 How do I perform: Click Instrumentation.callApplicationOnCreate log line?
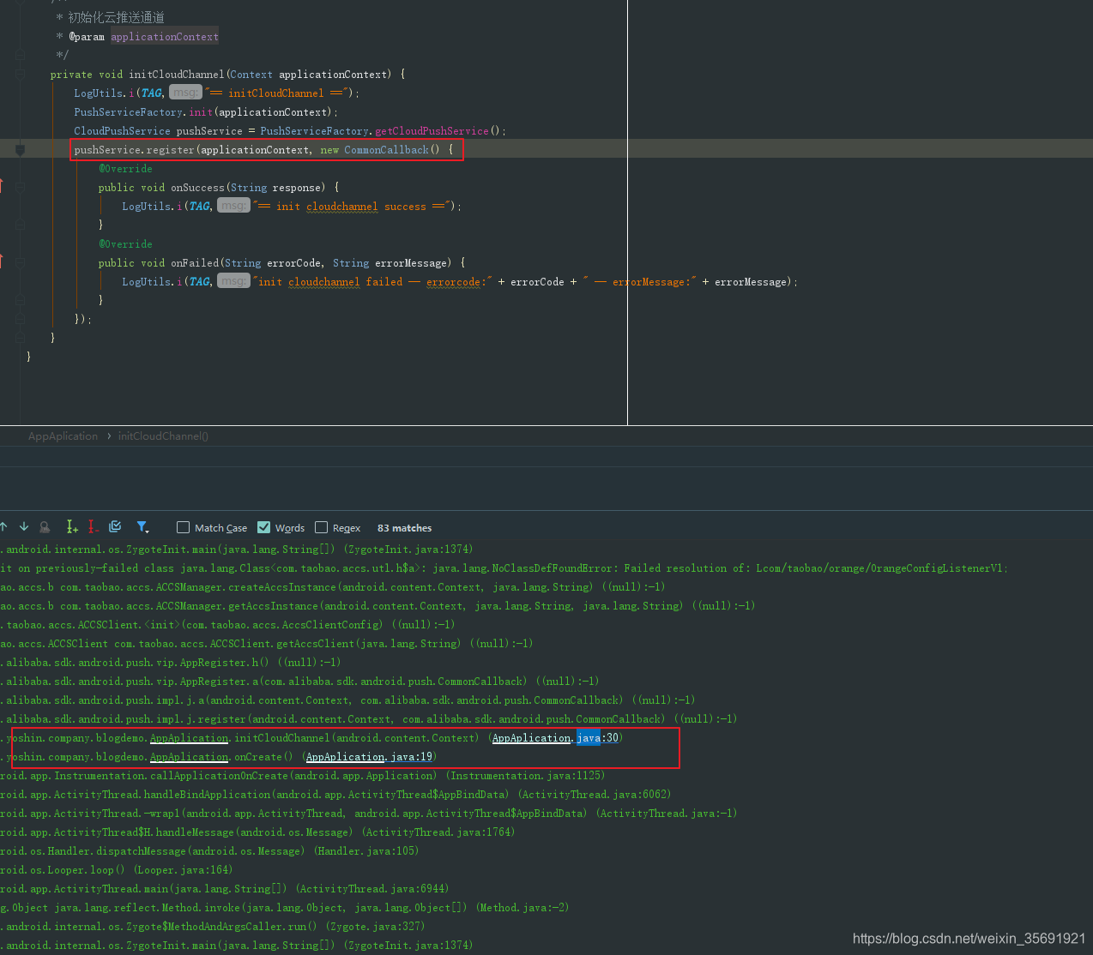[x=303, y=776]
